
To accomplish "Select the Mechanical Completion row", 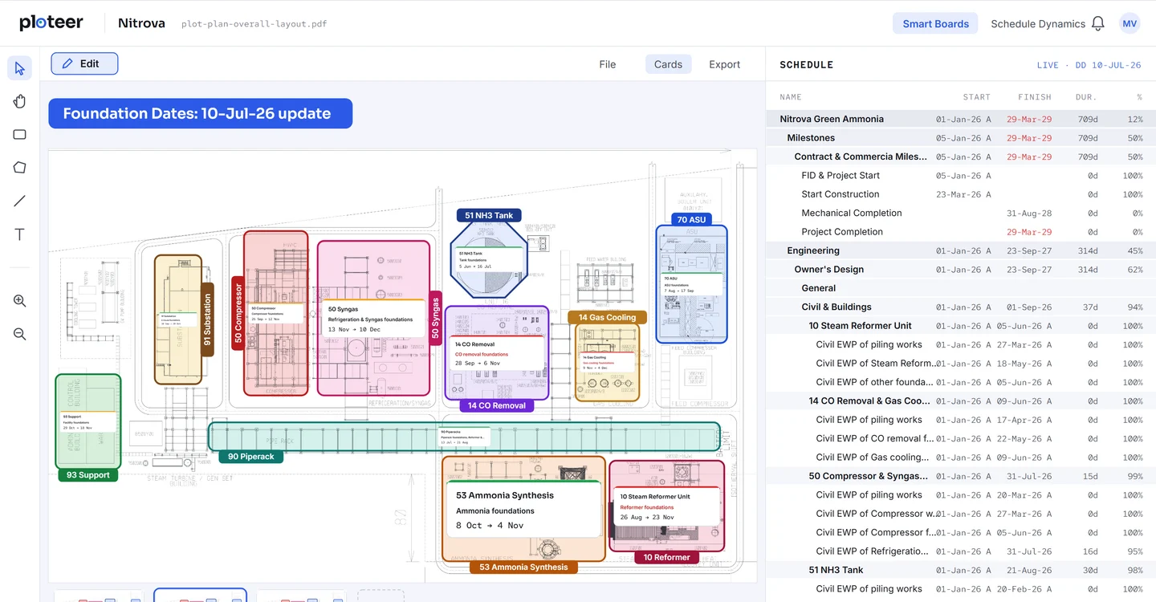I will click(961, 213).
